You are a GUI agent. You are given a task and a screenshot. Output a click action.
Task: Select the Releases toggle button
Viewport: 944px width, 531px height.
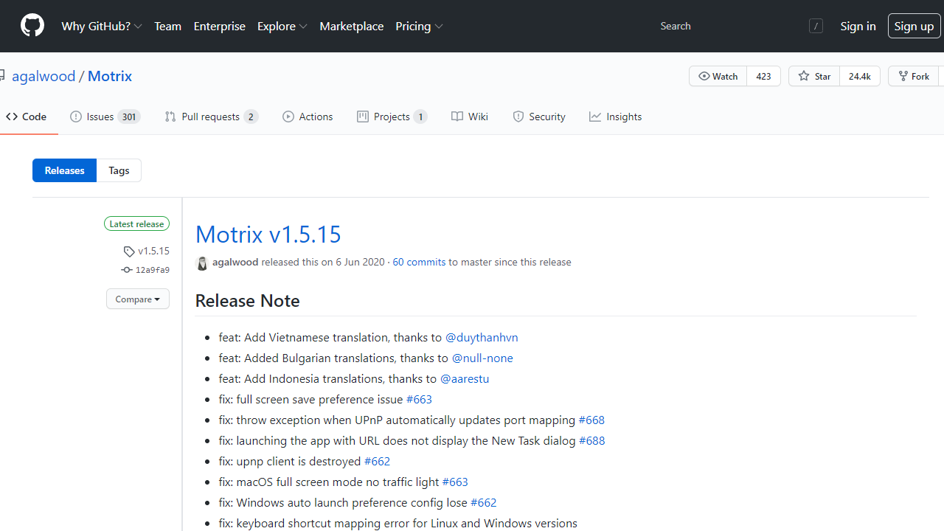point(64,170)
